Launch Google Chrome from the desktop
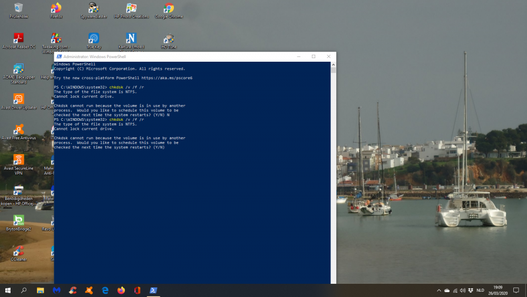The height and width of the screenshot is (297, 527). click(169, 8)
